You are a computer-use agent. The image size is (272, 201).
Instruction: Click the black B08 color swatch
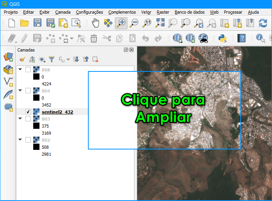(x=36, y=76)
